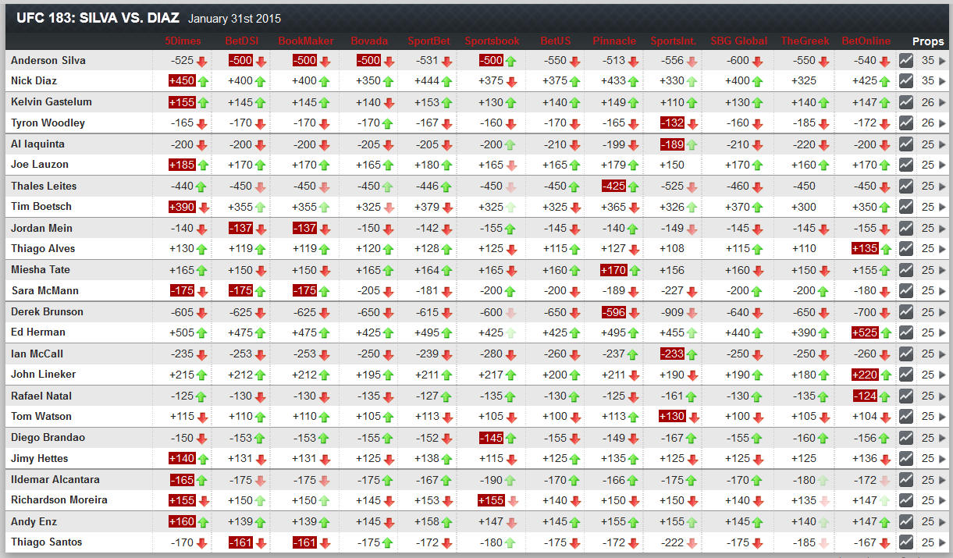Screen dimensions: 953x558
Task: Open the line chart icon for Anderson Silva
Action: 906,60
